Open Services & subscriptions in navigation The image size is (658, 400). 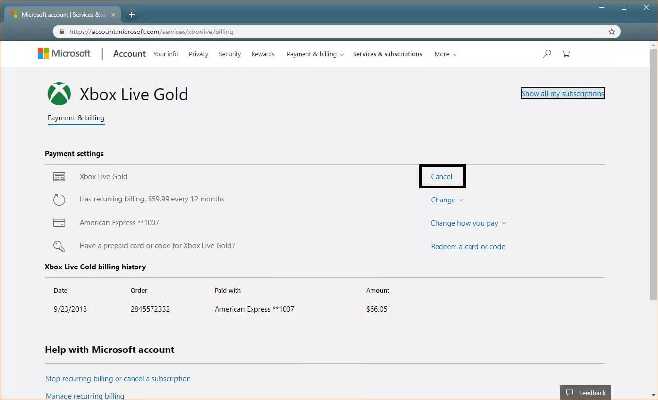point(388,54)
